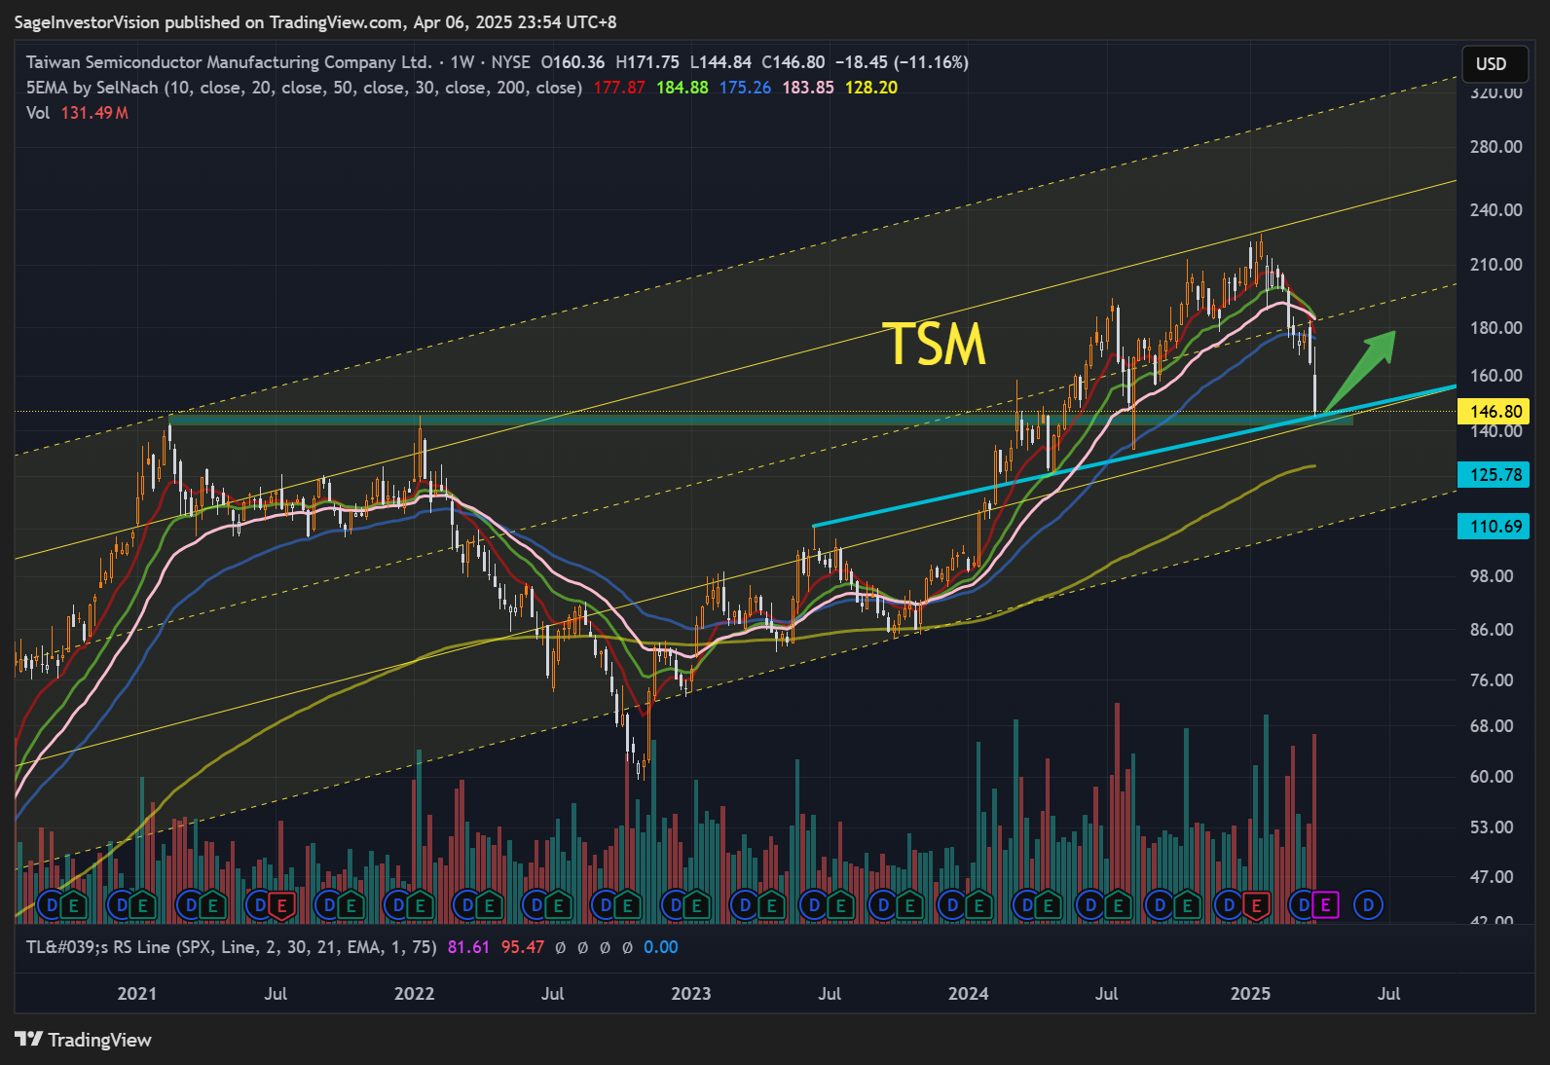
Task: Click the green E earnings marker above the 2024 label
Action: point(978,906)
